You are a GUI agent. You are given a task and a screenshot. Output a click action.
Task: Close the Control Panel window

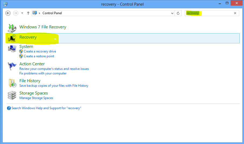coord(237,3)
